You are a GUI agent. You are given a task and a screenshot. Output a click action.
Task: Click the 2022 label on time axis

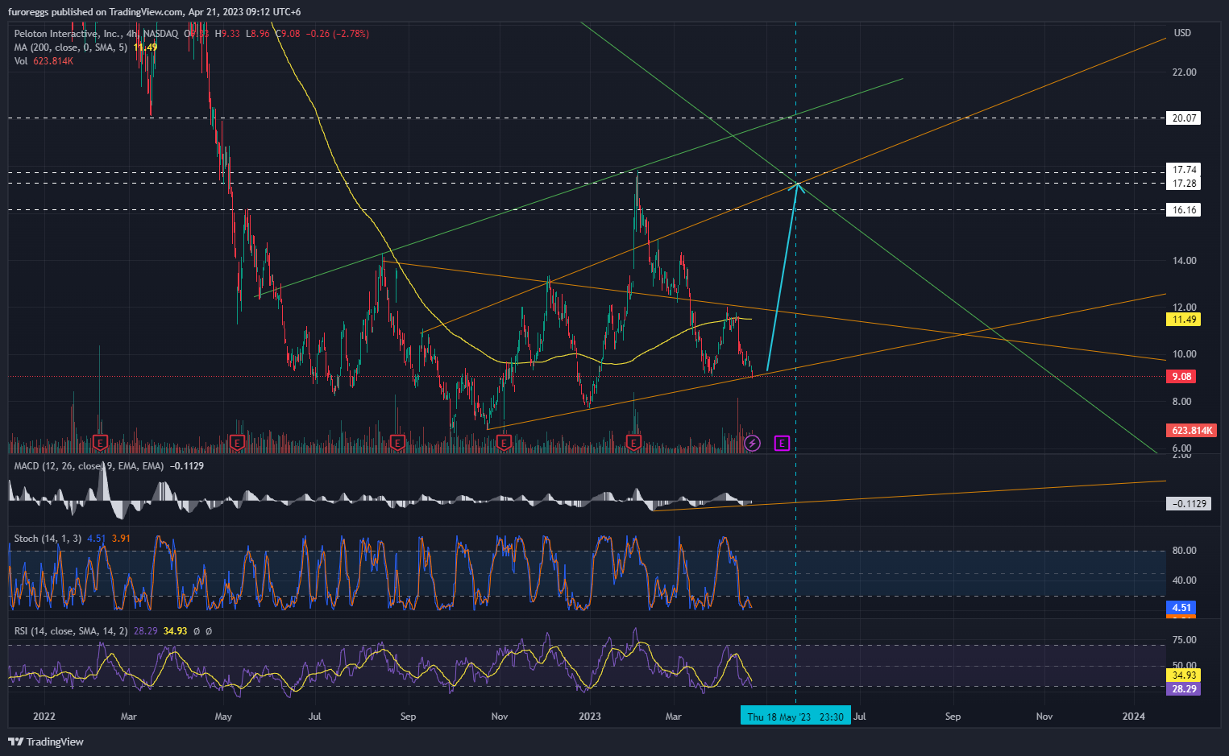44,717
